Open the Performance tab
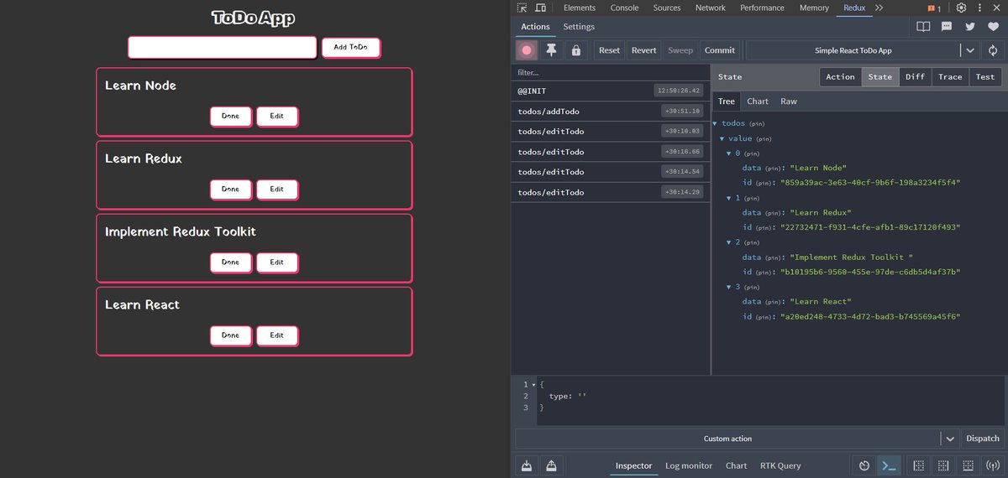Viewport: 1008px width, 478px height. click(x=763, y=8)
